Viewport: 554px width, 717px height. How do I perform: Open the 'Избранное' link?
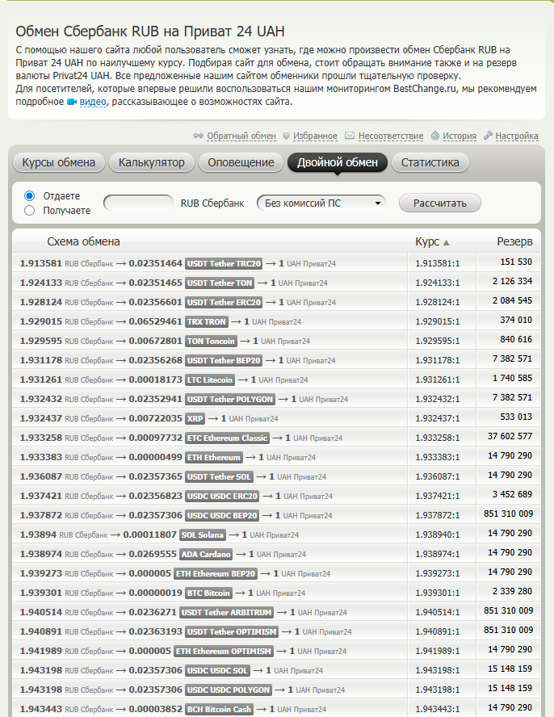[315, 136]
